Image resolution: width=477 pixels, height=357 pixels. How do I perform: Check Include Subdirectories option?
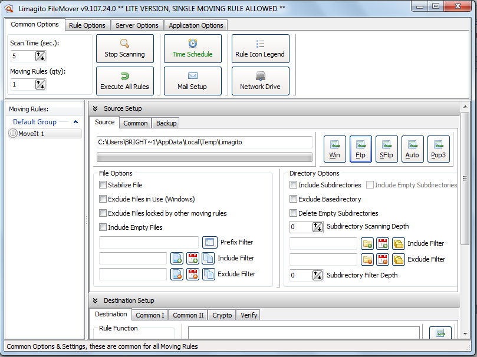click(x=294, y=185)
